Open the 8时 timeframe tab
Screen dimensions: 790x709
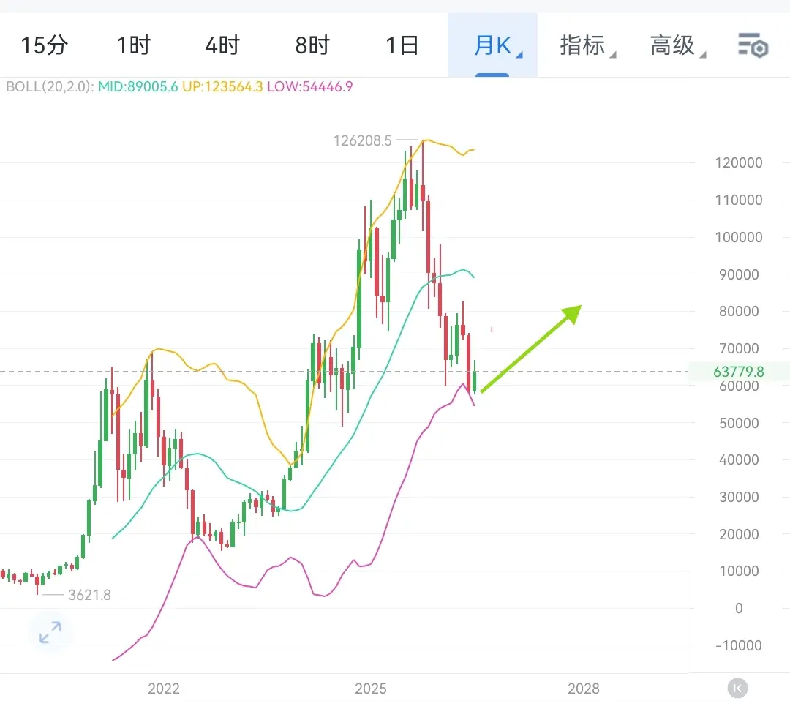[312, 45]
